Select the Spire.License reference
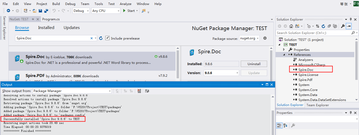Viewport: 359px width, 135px height. click(308, 75)
